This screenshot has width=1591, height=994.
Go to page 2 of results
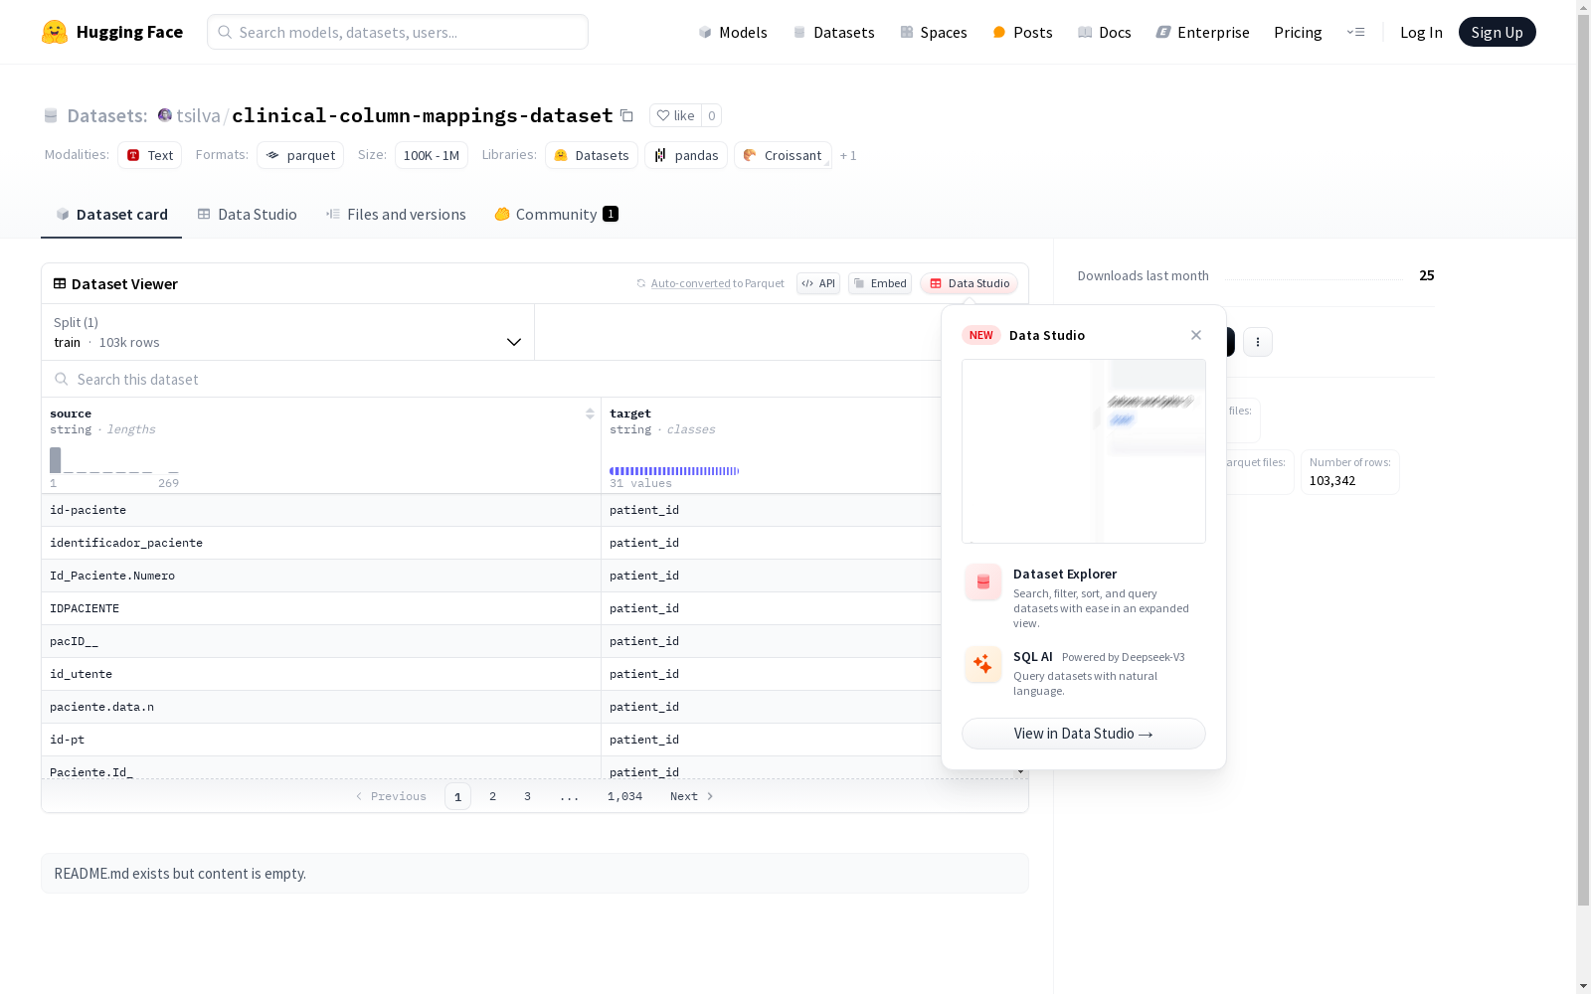(492, 796)
